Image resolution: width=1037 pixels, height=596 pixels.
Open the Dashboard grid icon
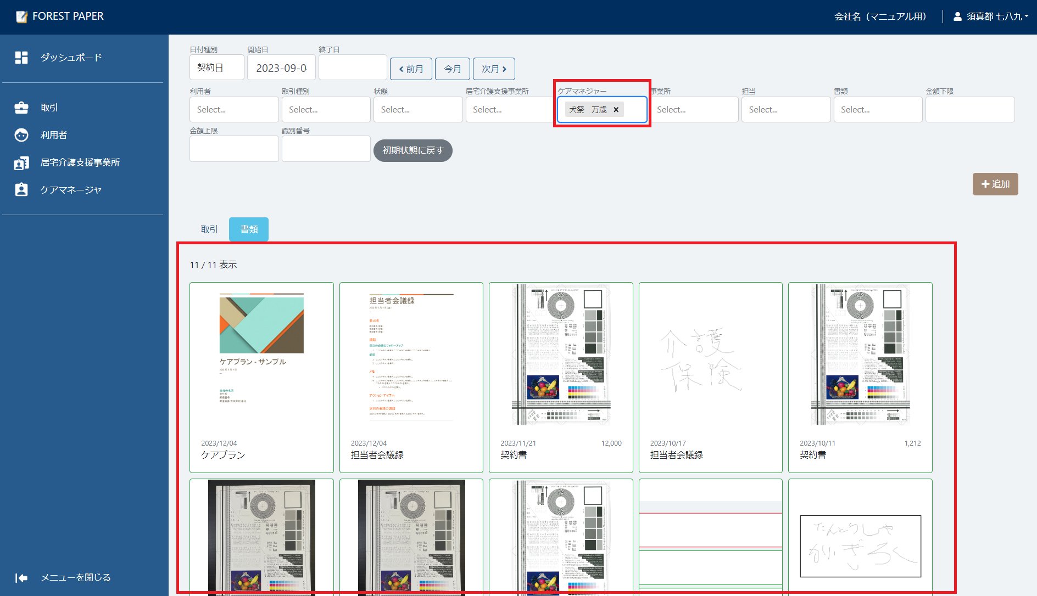(x=21, y=58)
